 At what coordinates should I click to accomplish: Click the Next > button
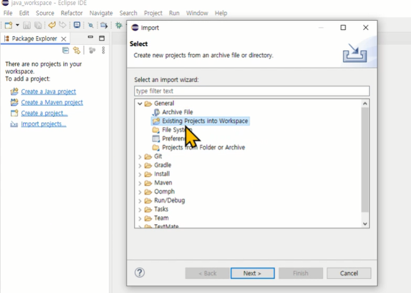point(253,273)
